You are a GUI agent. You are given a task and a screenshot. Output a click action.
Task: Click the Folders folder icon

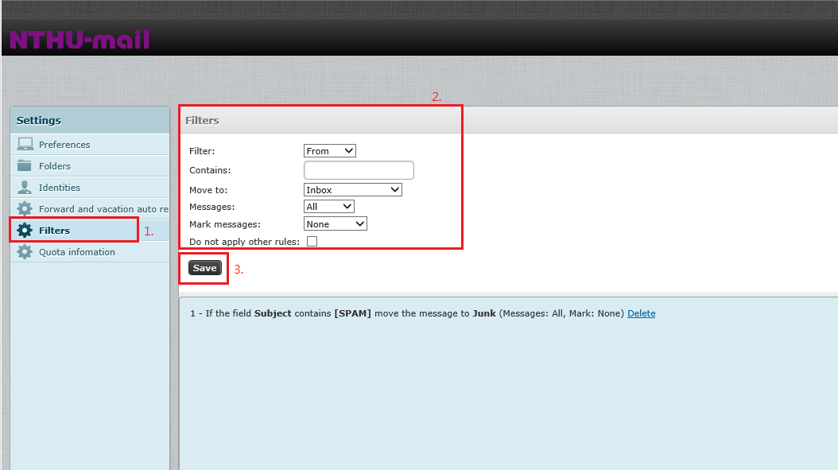click(x=25, y=165)
